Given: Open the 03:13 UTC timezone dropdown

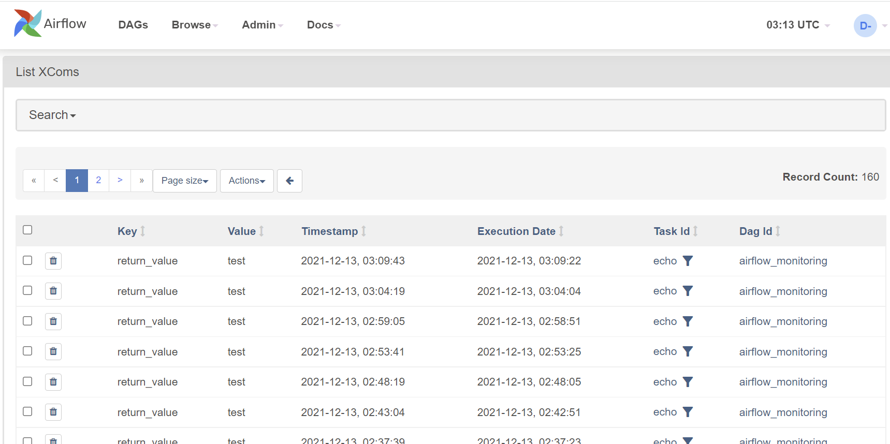Looking at the screenshot, I should [x=798, y=25].
